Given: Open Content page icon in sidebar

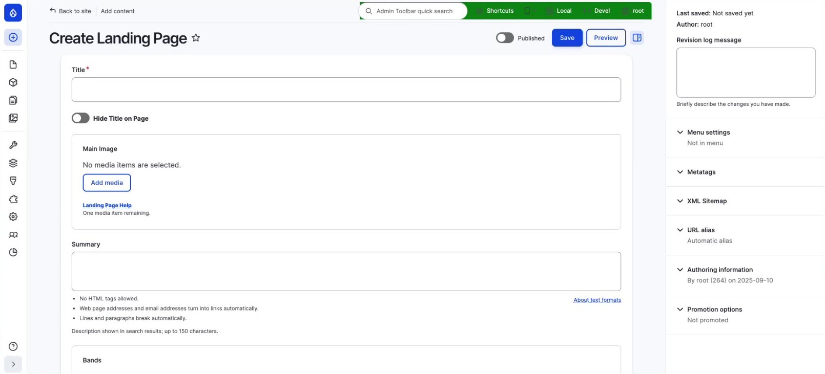Looking at the screenshot, I should click(13, 64).
